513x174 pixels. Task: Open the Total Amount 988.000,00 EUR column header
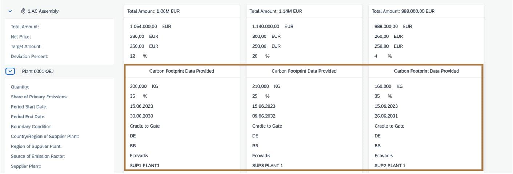[x=403, y=11]
